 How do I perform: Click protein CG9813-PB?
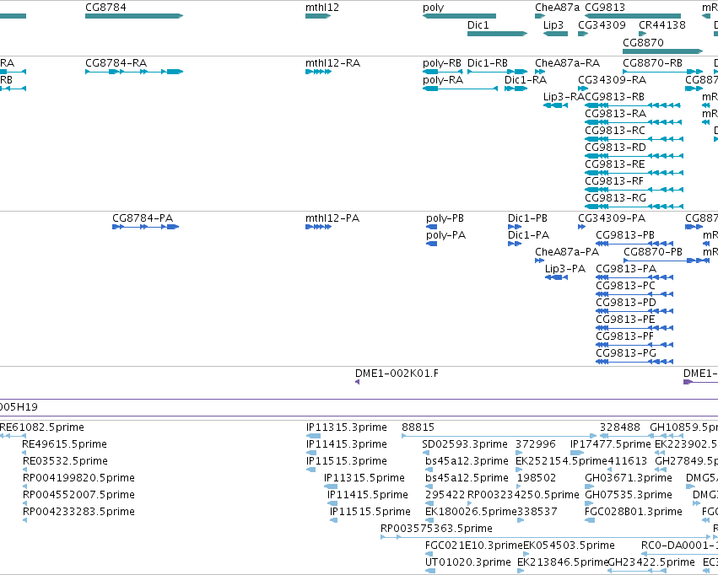634,244
